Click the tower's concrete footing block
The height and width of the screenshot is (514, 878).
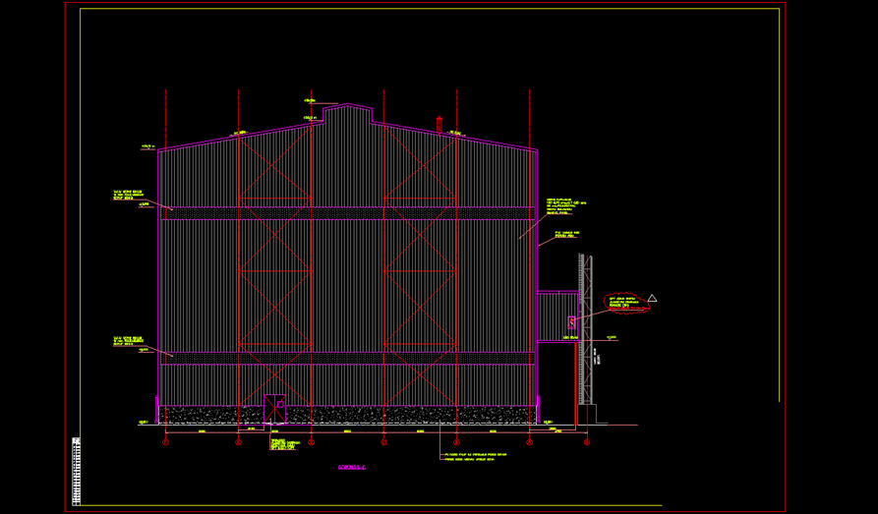pyautogui.click(x=587, y=414)
